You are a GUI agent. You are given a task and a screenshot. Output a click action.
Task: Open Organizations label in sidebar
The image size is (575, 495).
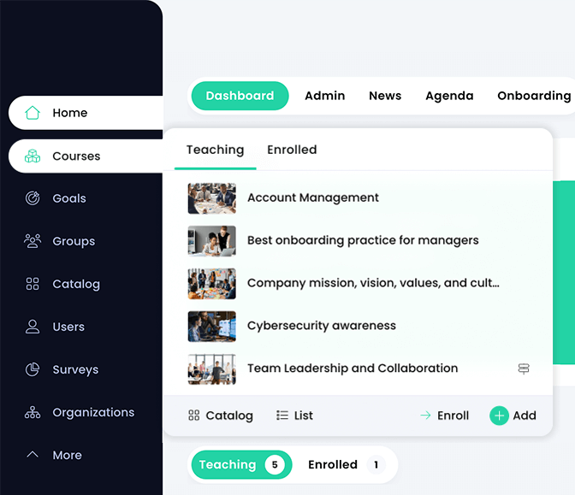93,413
